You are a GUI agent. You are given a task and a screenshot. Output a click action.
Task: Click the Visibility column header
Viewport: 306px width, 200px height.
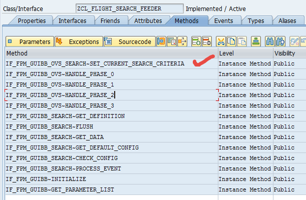pyautogui.click(x=284, y=53)
